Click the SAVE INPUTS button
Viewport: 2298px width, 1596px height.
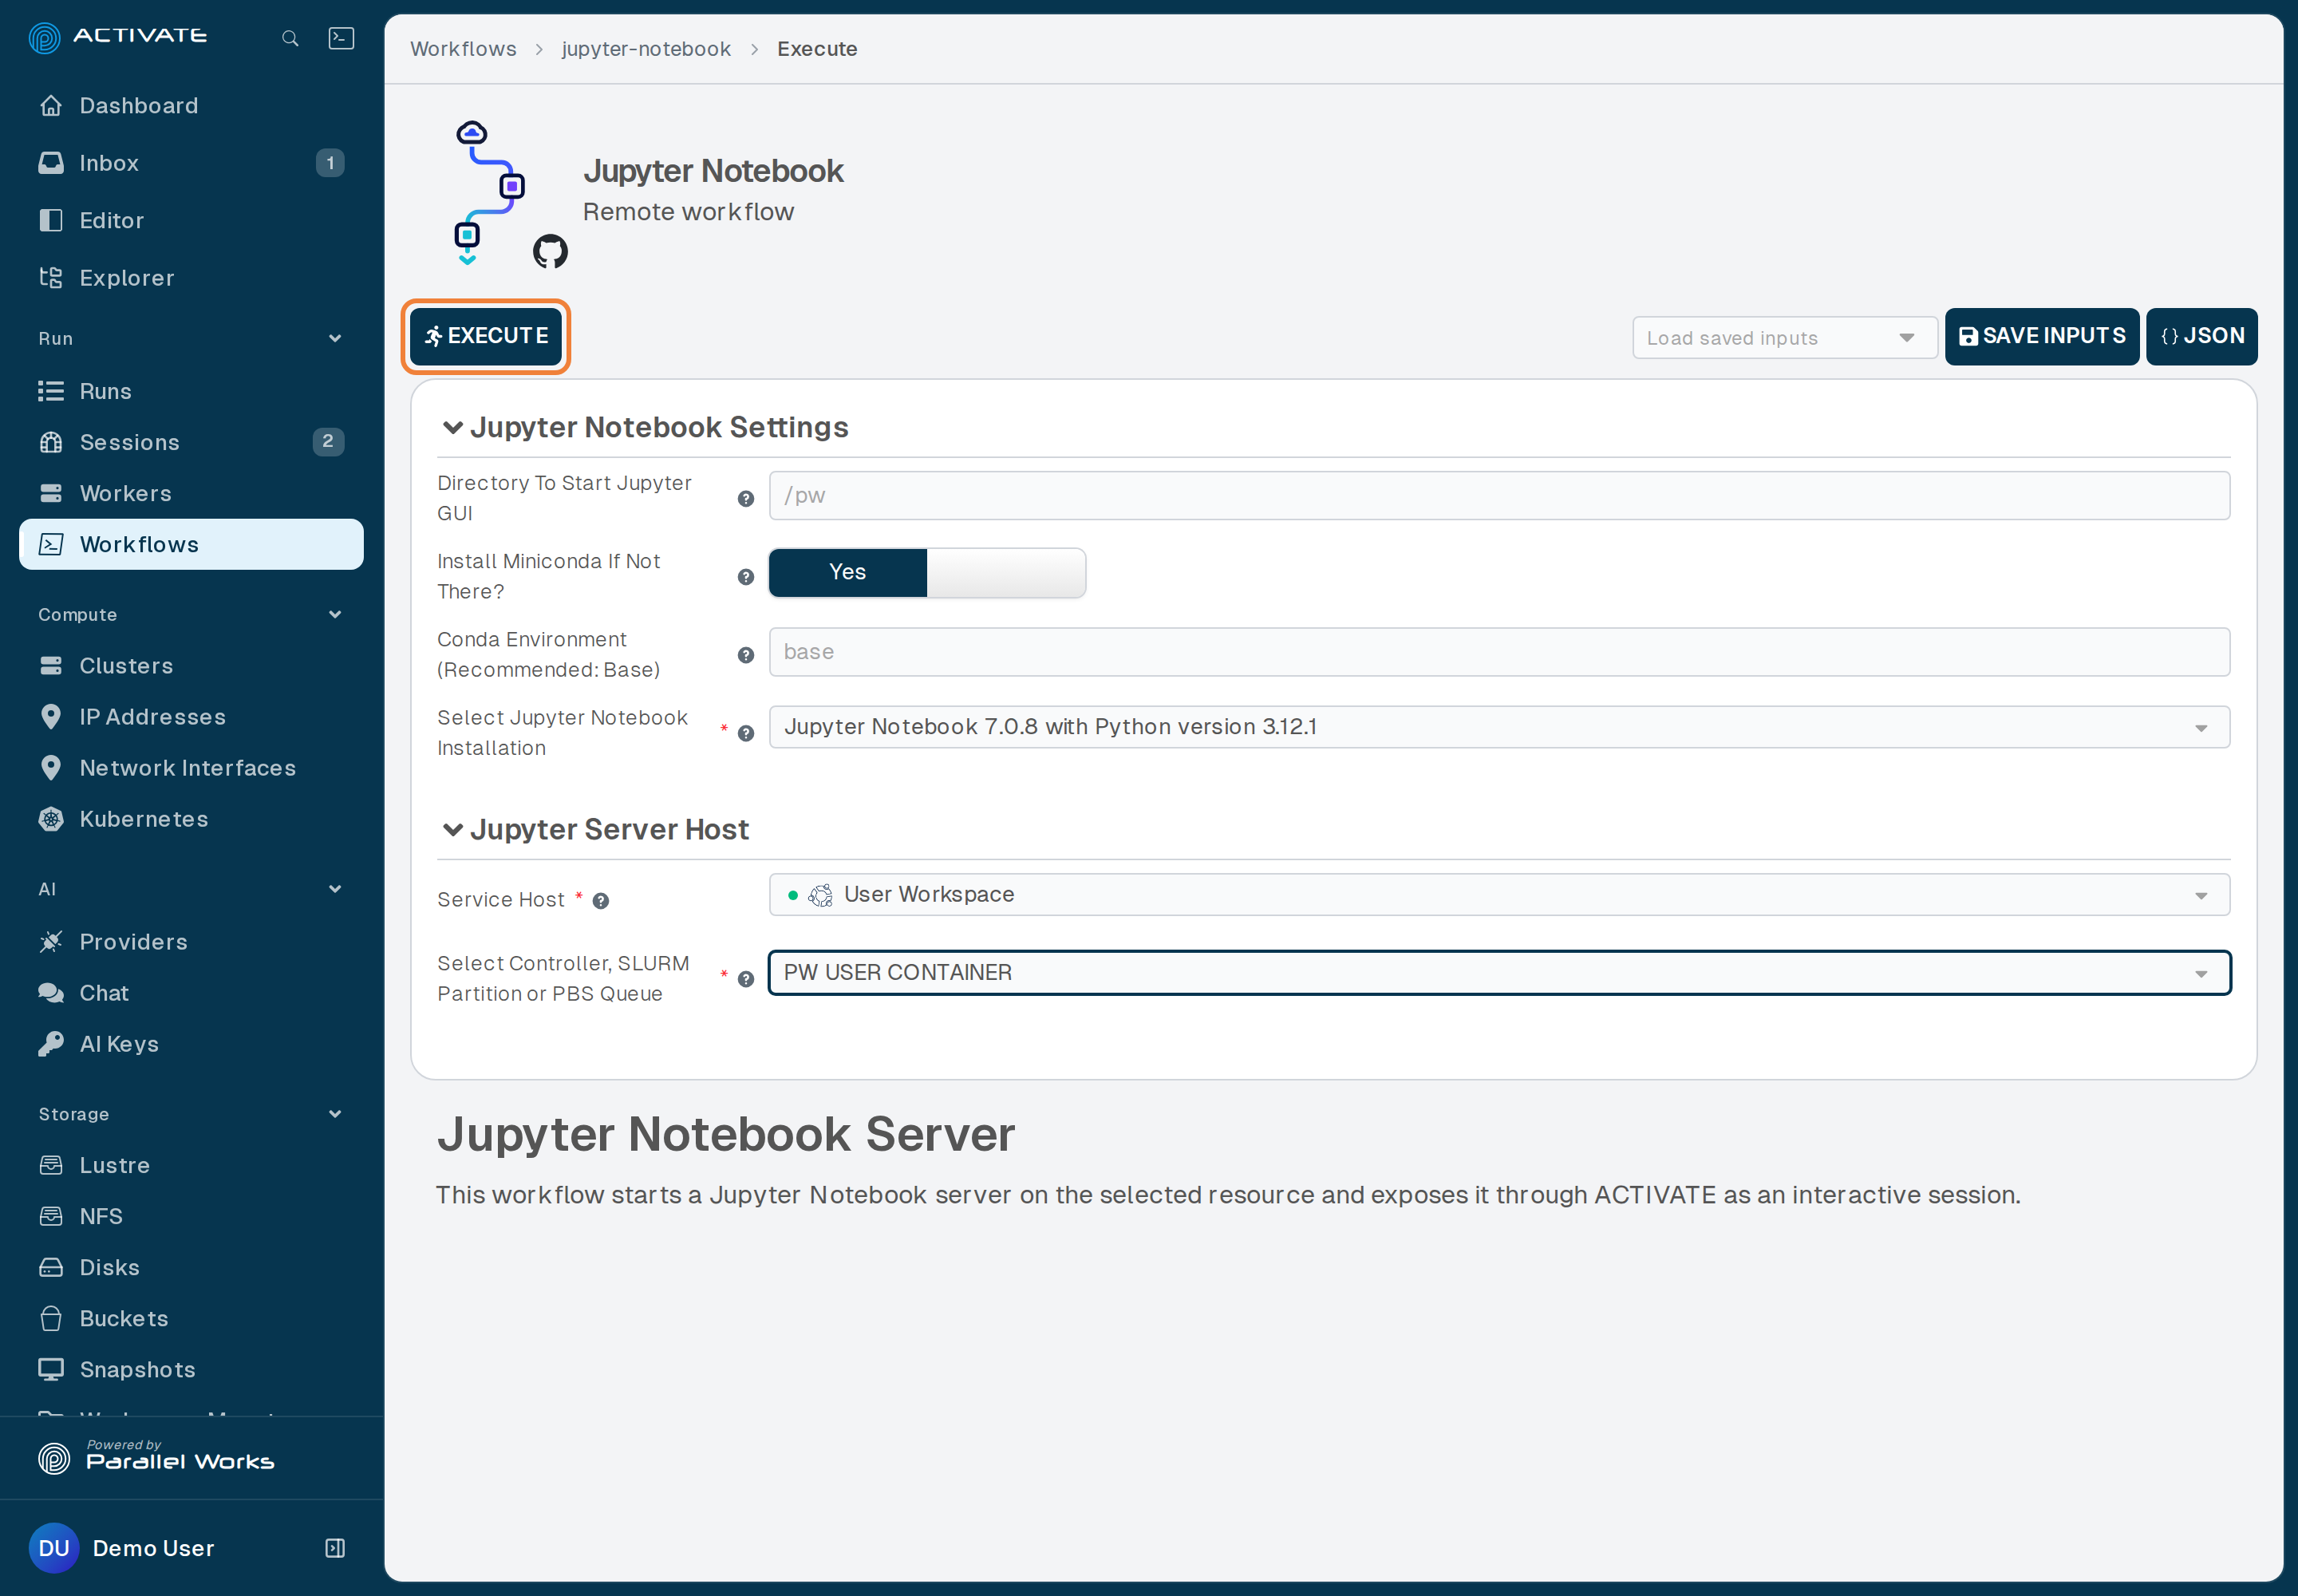coord(2041,336)
